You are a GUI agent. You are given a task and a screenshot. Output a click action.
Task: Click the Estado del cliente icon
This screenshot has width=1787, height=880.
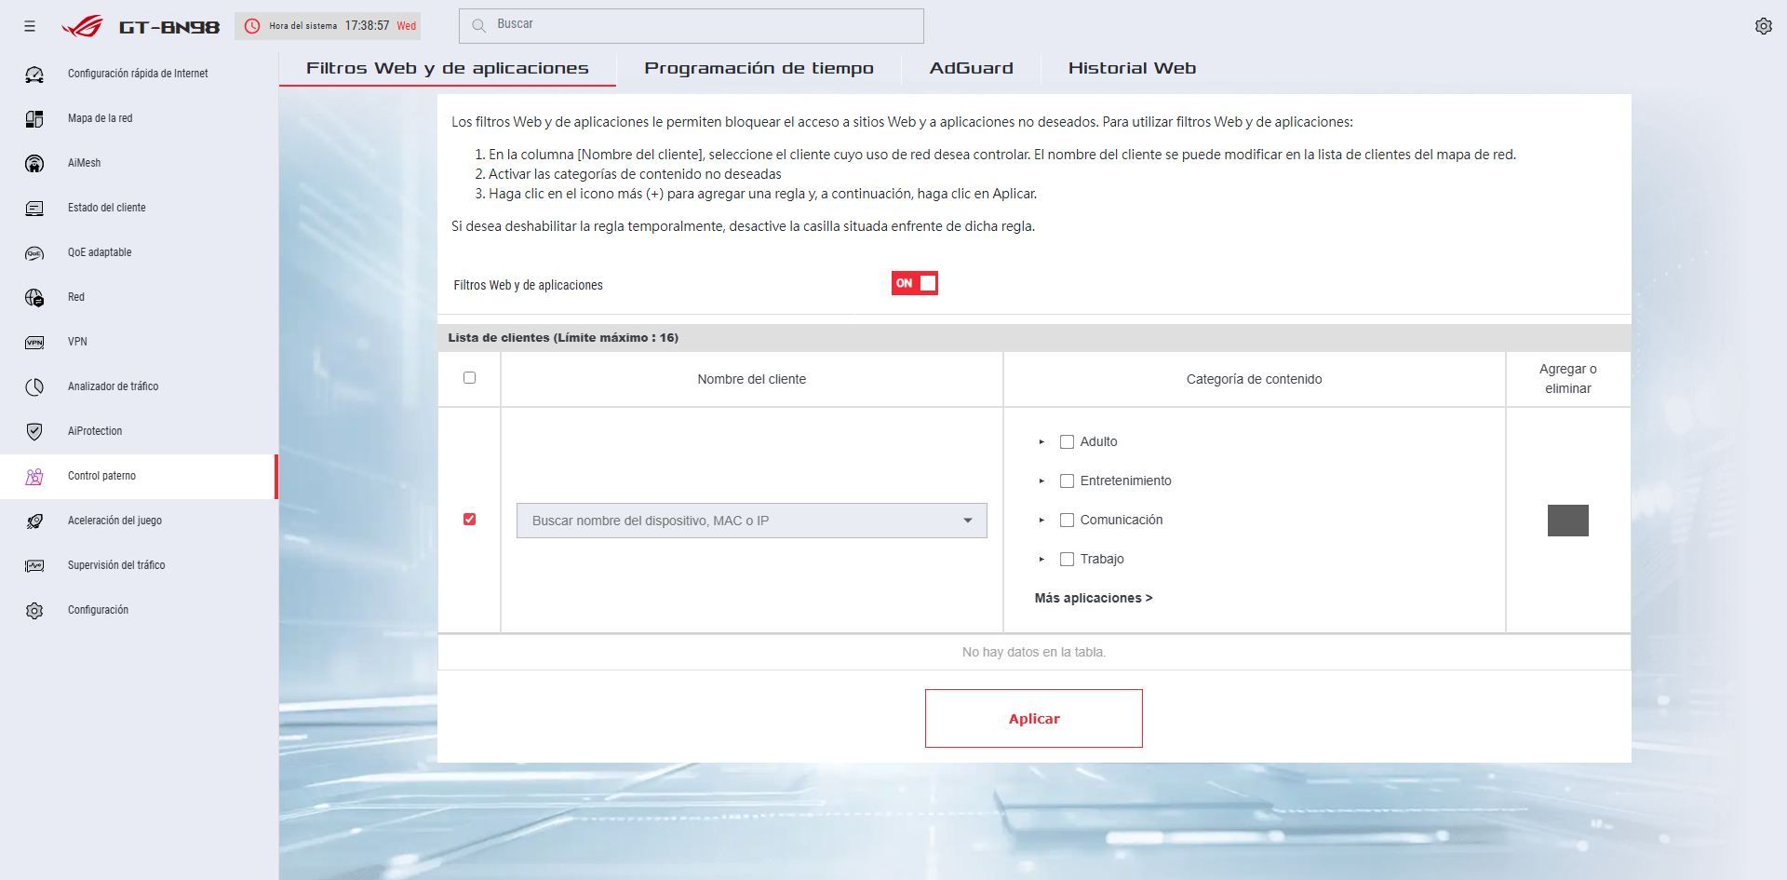point(34,208)
